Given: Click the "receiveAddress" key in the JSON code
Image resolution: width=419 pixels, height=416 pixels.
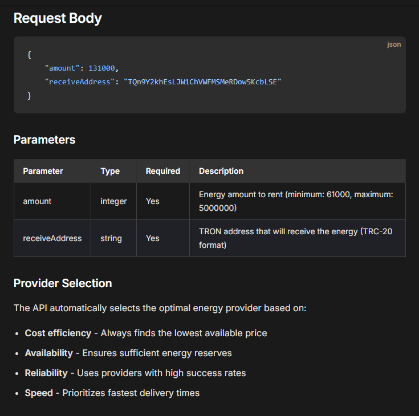Looking at the screenshot, I should coord(78,82).
